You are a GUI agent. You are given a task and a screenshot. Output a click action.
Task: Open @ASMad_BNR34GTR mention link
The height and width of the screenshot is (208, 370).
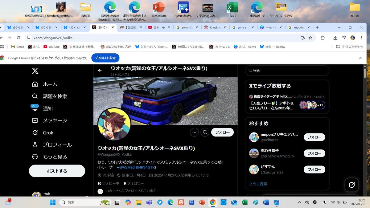pos(137,167)
